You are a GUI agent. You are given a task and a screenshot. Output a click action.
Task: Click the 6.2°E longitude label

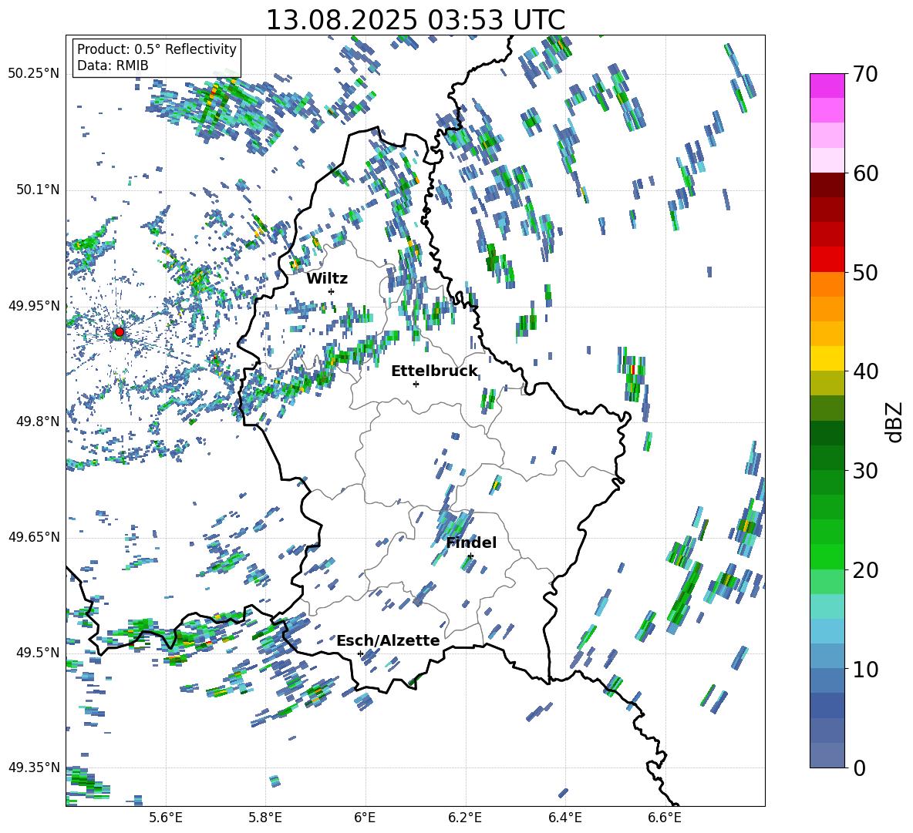tap(465, 818)
